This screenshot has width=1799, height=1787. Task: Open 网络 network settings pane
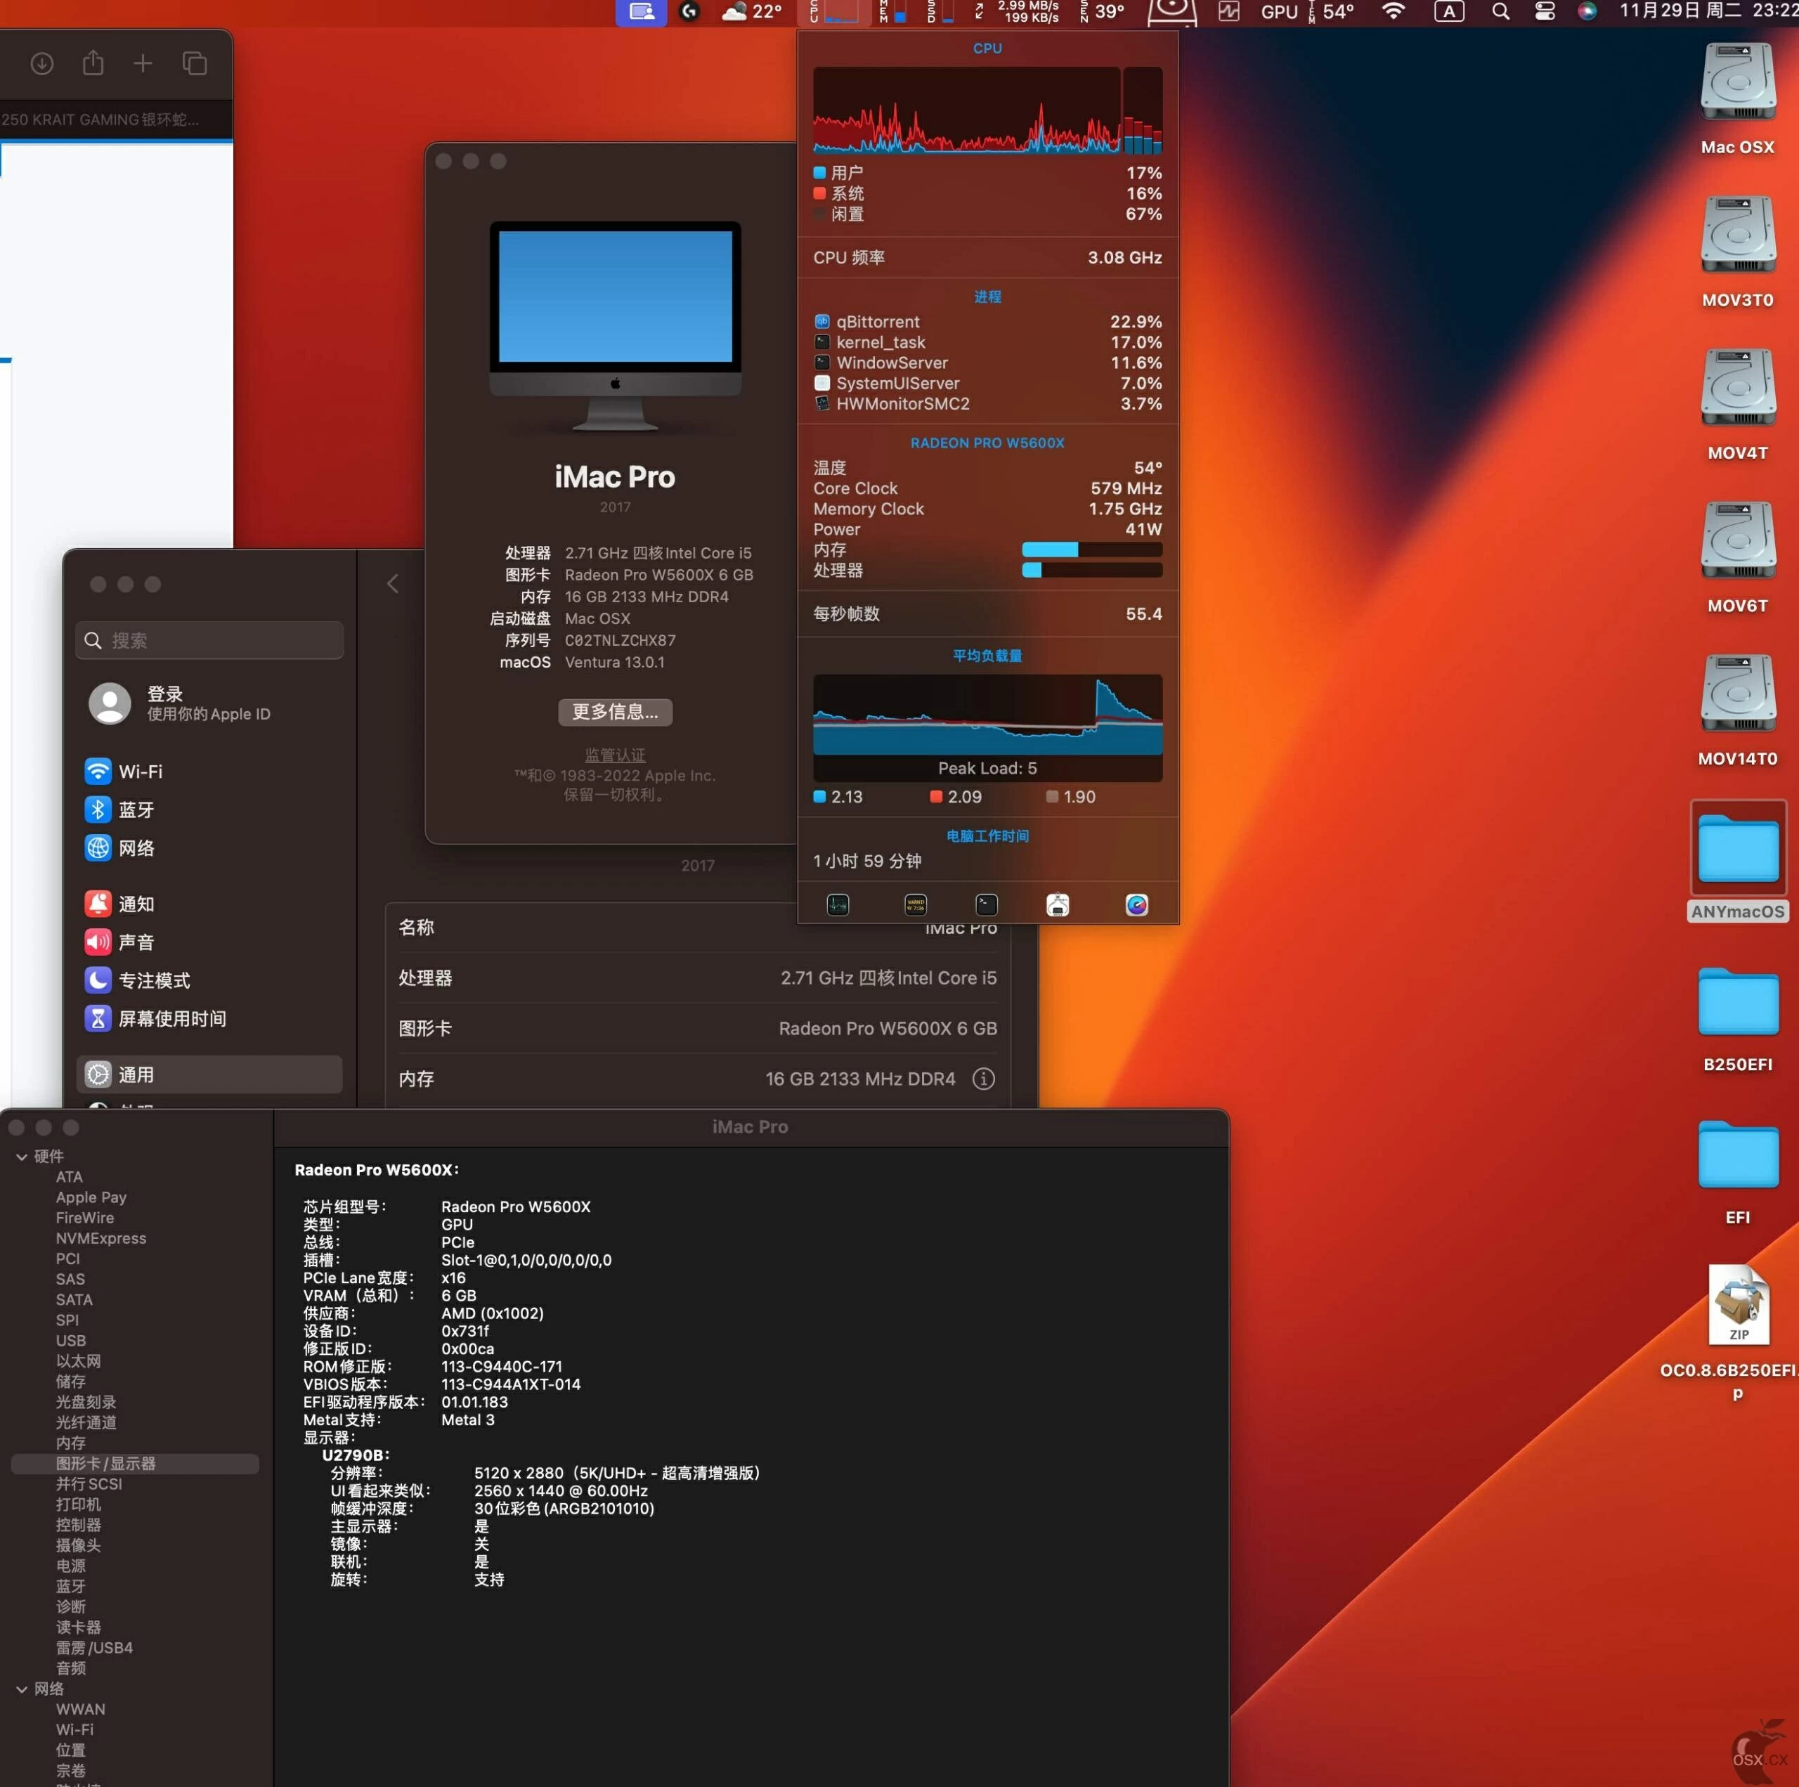(x=209, y=848)
